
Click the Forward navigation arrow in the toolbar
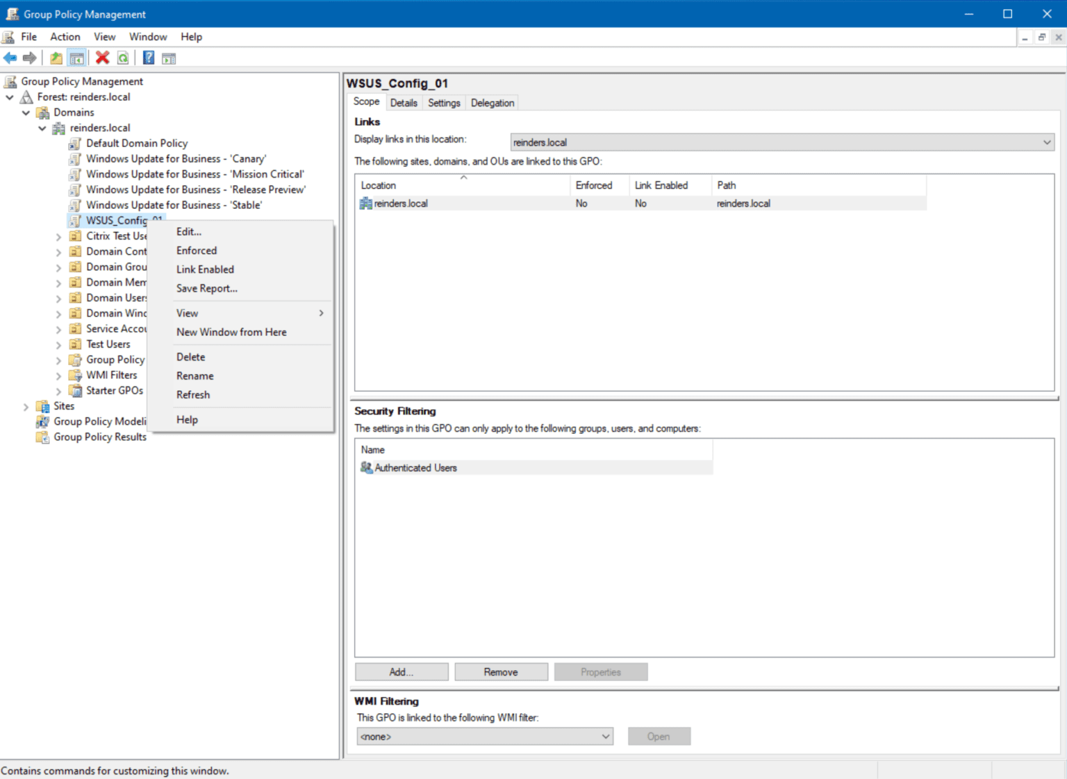tap(29, 58)
